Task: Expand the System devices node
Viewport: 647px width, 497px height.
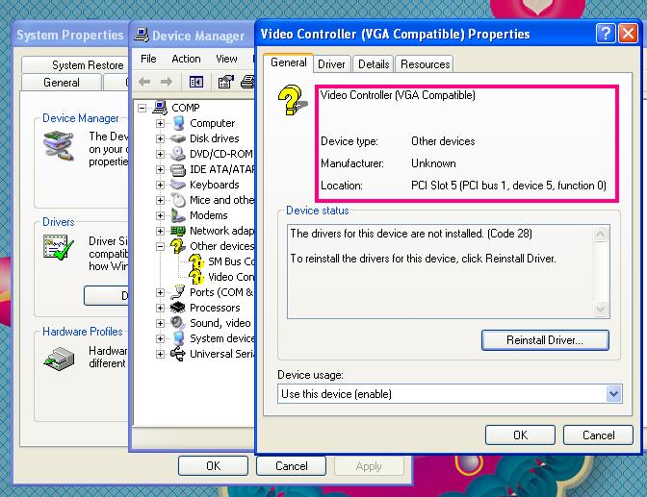Action: pos(160,338)
